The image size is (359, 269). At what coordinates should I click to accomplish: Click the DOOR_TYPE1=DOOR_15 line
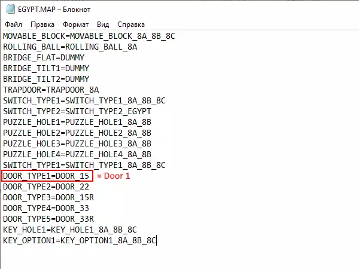click(x=46, y=176)
